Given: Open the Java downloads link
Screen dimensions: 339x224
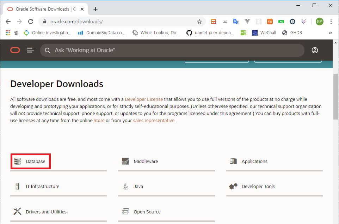Looking at the screenshot, I should point(138,186).
